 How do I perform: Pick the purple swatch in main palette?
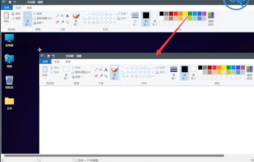pyautogui.click(x=204, y=14)
